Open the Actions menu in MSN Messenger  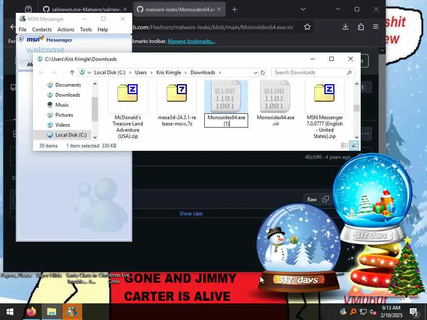click(x=66, y=30)
